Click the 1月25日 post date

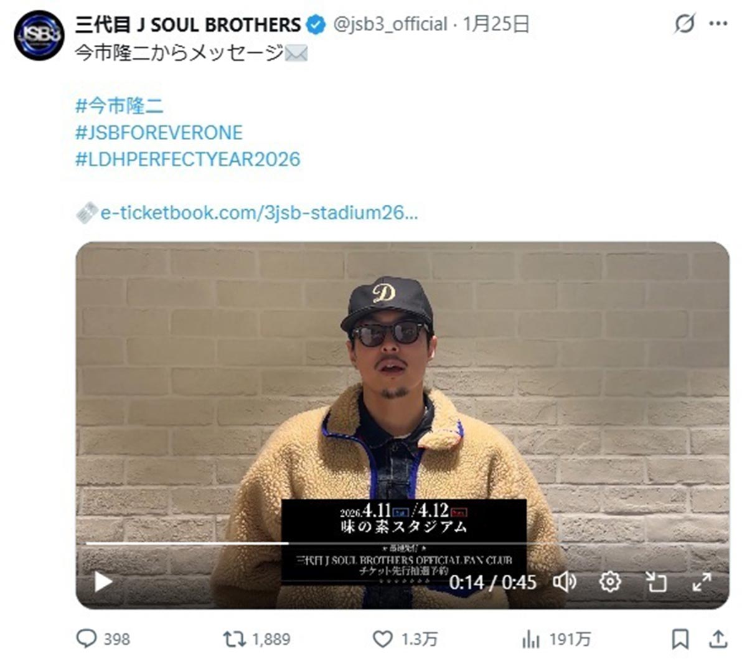496,24
